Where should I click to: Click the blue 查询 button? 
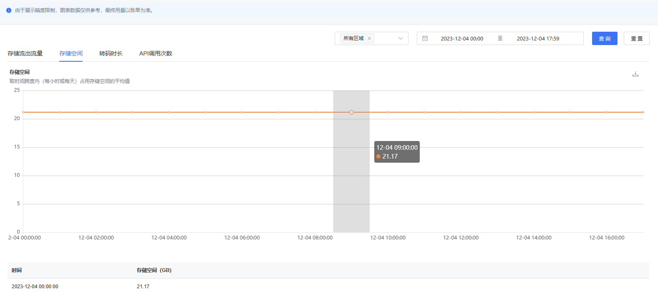pos(604,38)
